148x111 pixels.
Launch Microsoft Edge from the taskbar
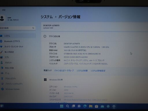point(85,106)
